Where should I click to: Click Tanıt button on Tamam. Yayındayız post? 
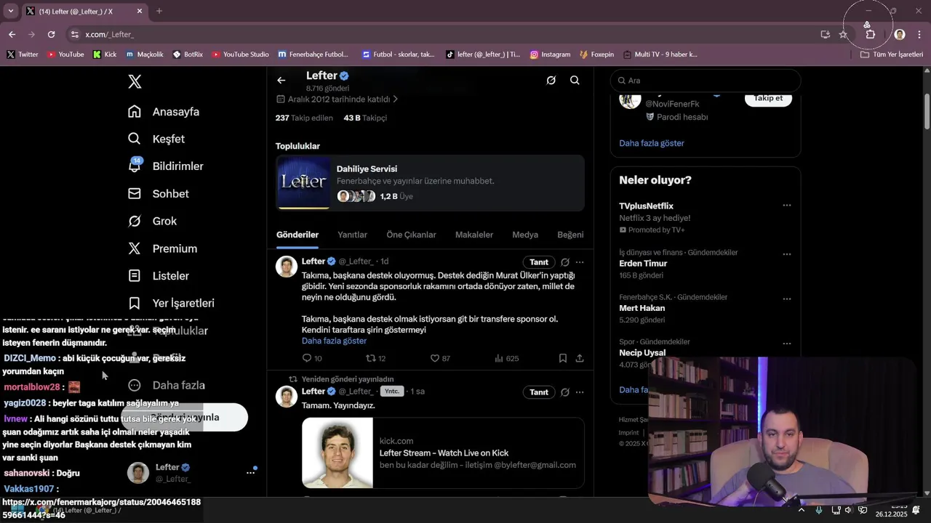[x=539, y=392]
